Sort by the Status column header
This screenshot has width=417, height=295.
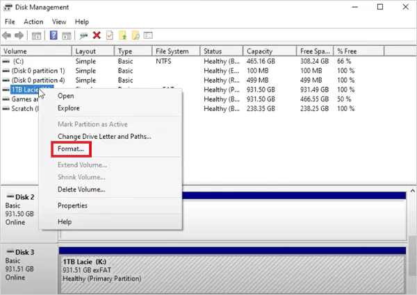click(x=222, y=51)
